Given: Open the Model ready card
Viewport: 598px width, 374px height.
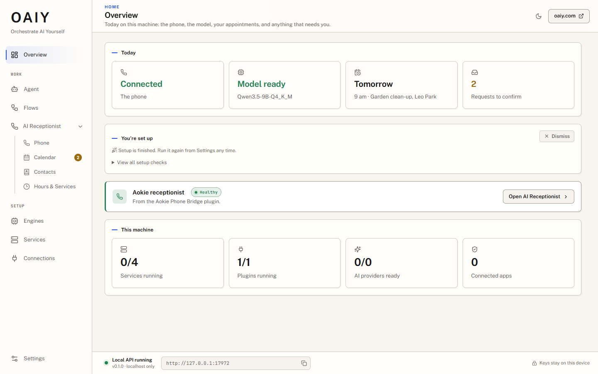Looking at the screenshot, I should pos(284,85).
